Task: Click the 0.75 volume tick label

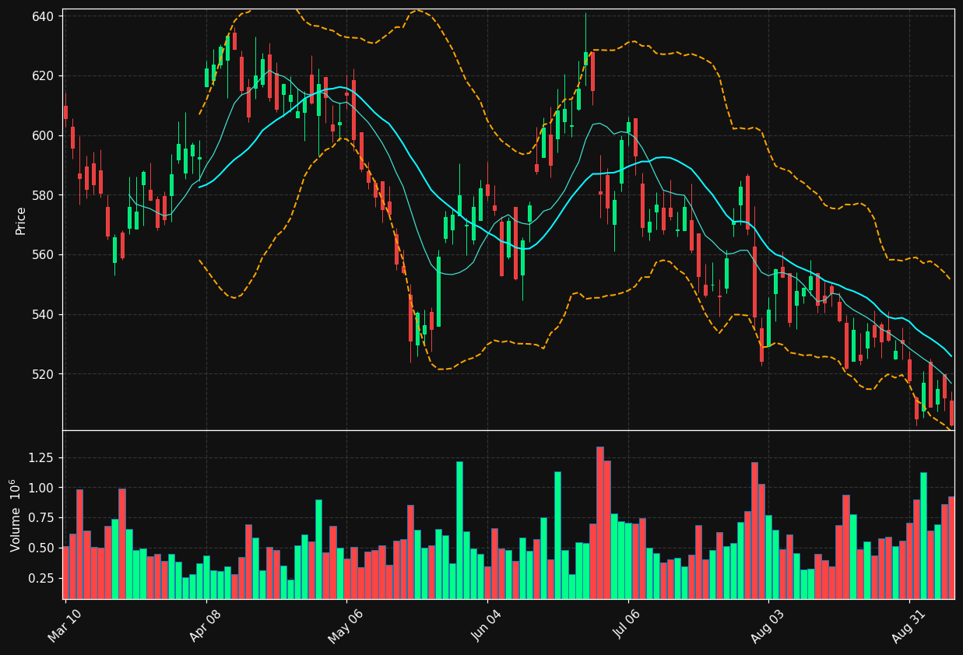Action: tap(41, 518)
